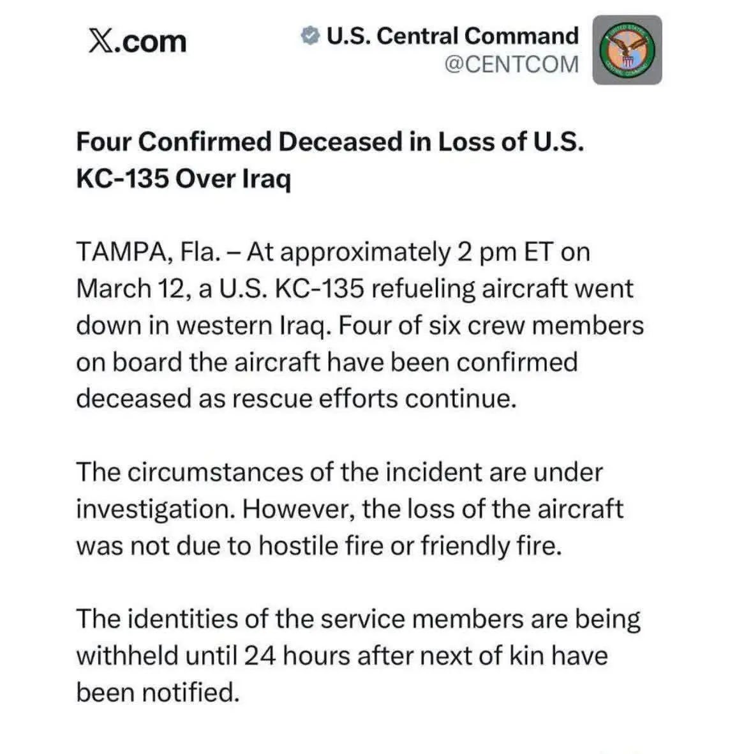
Task: Click "Four of six crew members" text
Action: tap(490, 326)
